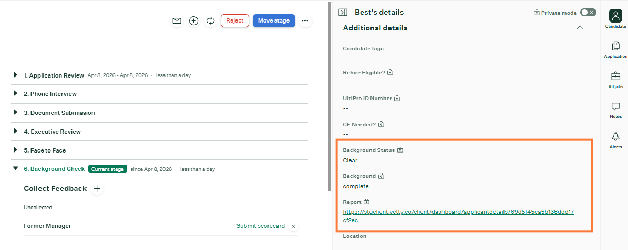The width and height of the screenshot is (628, 250).
Task: Open the All jobs sidebar tab
Action: tap(615, 80)
